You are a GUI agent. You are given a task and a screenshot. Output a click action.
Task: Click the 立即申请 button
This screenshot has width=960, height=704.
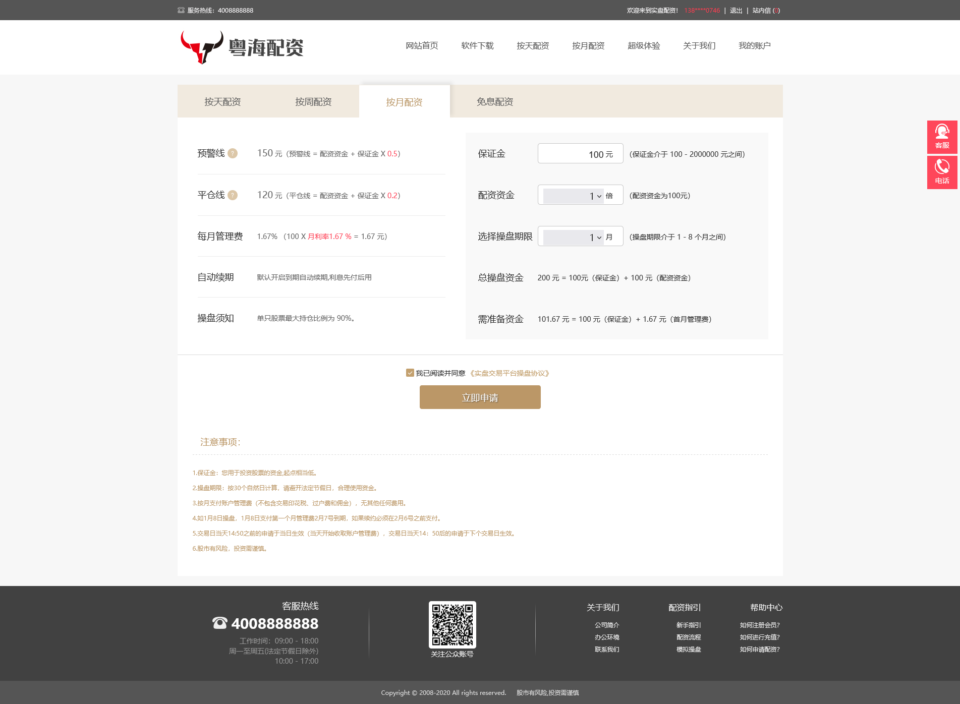pyautogui.click(x=480, y=397)
